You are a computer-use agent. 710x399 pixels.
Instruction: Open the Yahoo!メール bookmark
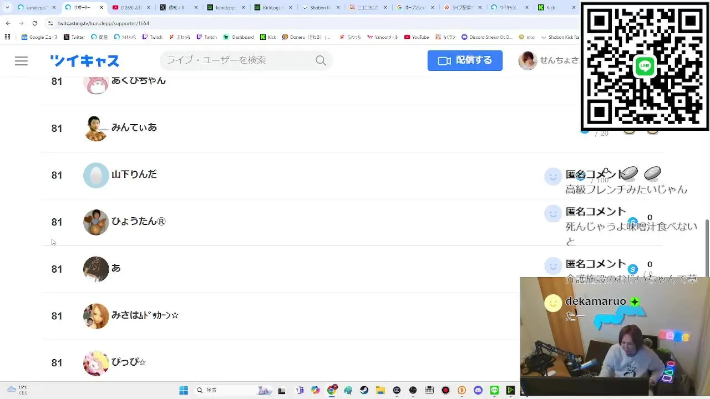point(383,37)
